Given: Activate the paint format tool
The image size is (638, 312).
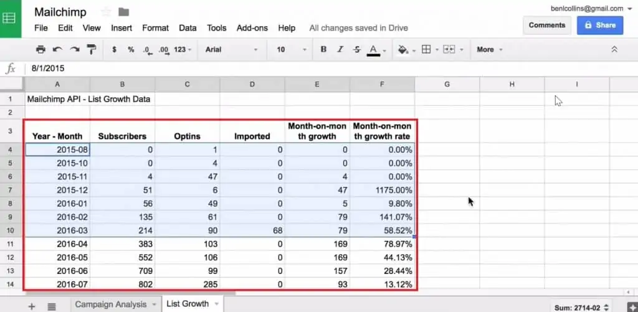Looking at the screenshot, I should 92,50.
